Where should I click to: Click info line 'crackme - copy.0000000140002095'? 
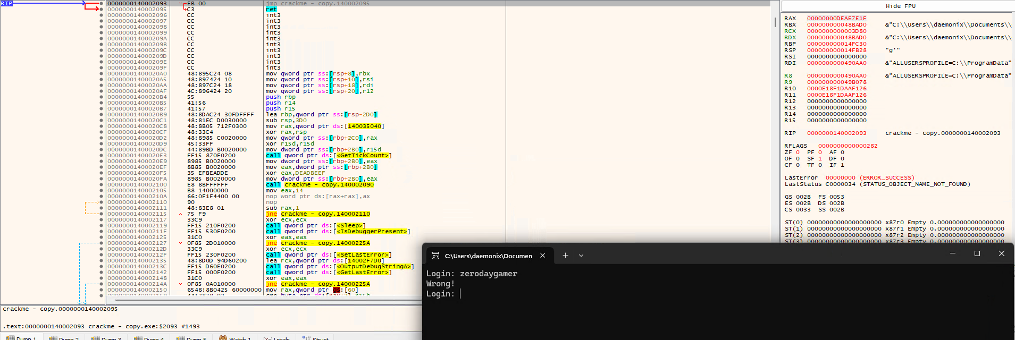point(60,309)
